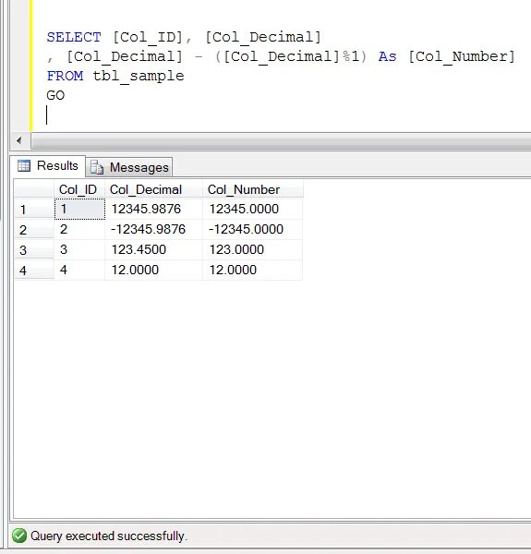
Task: Click the editor scroll left arrow
Action: pyautogui.click(x=19, y=140)
